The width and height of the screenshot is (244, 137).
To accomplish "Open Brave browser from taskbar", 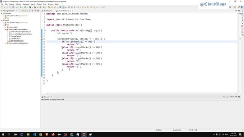I will coord(47,134).
